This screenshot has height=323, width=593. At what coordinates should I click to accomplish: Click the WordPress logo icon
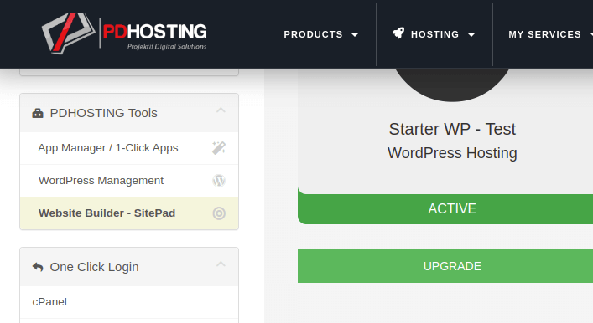(219, 181)
